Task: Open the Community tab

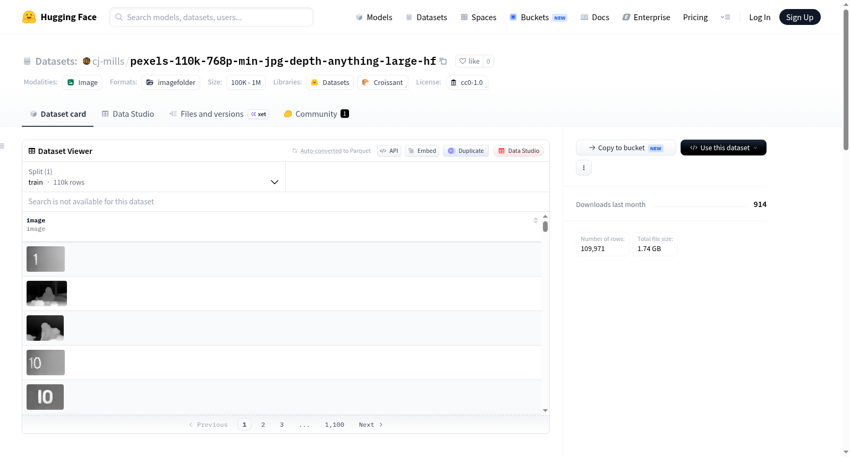Action: tap(316, 114)
